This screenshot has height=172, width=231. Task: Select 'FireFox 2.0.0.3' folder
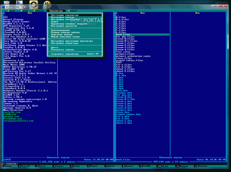(14, 47)
